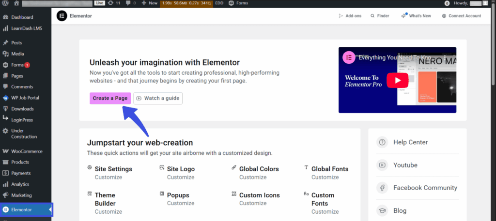Click the notification counter badge near Howdy
496x221 pixels.
coord(447,3)
